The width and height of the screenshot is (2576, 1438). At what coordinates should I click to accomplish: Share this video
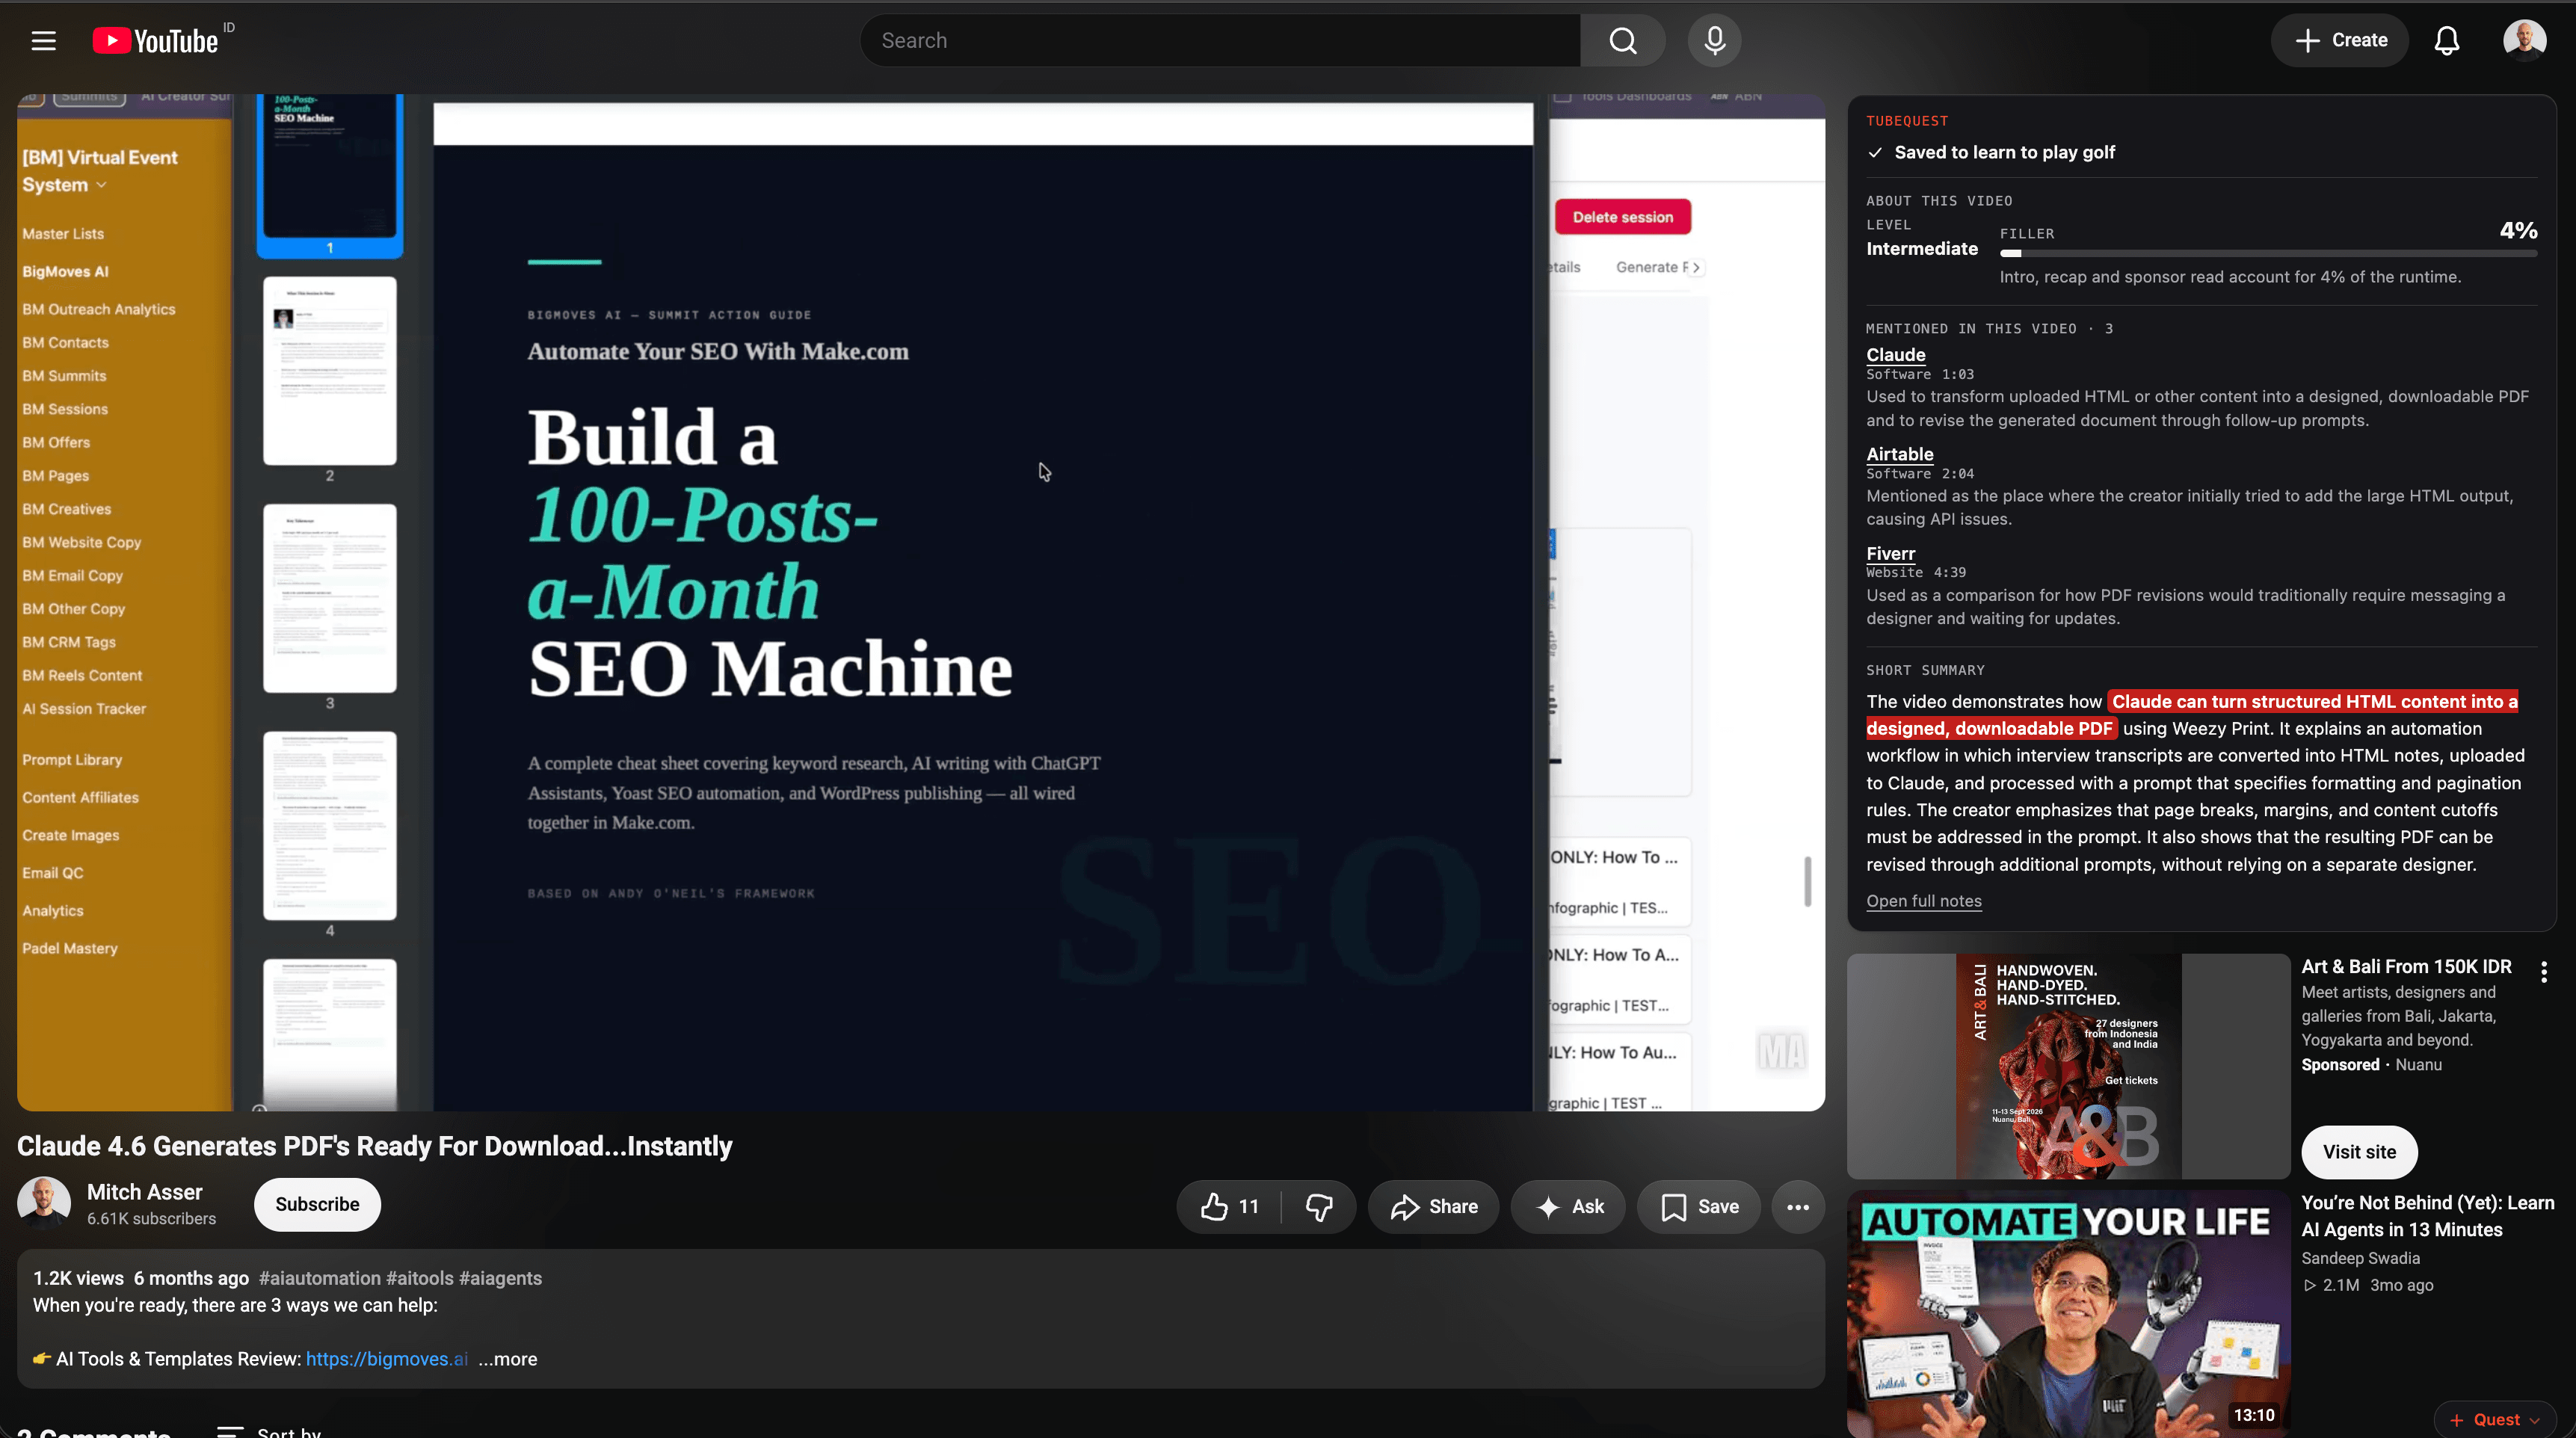click(1433, 1206)
